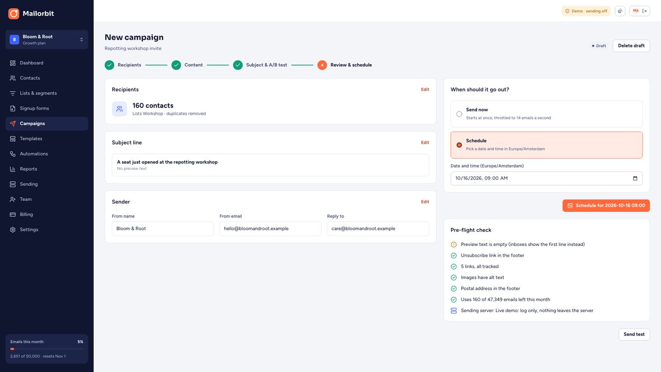Image resolution: width=661 pixels, height=372 pixels.
Task: Click the Send test button
Action: tap(634, 334)
